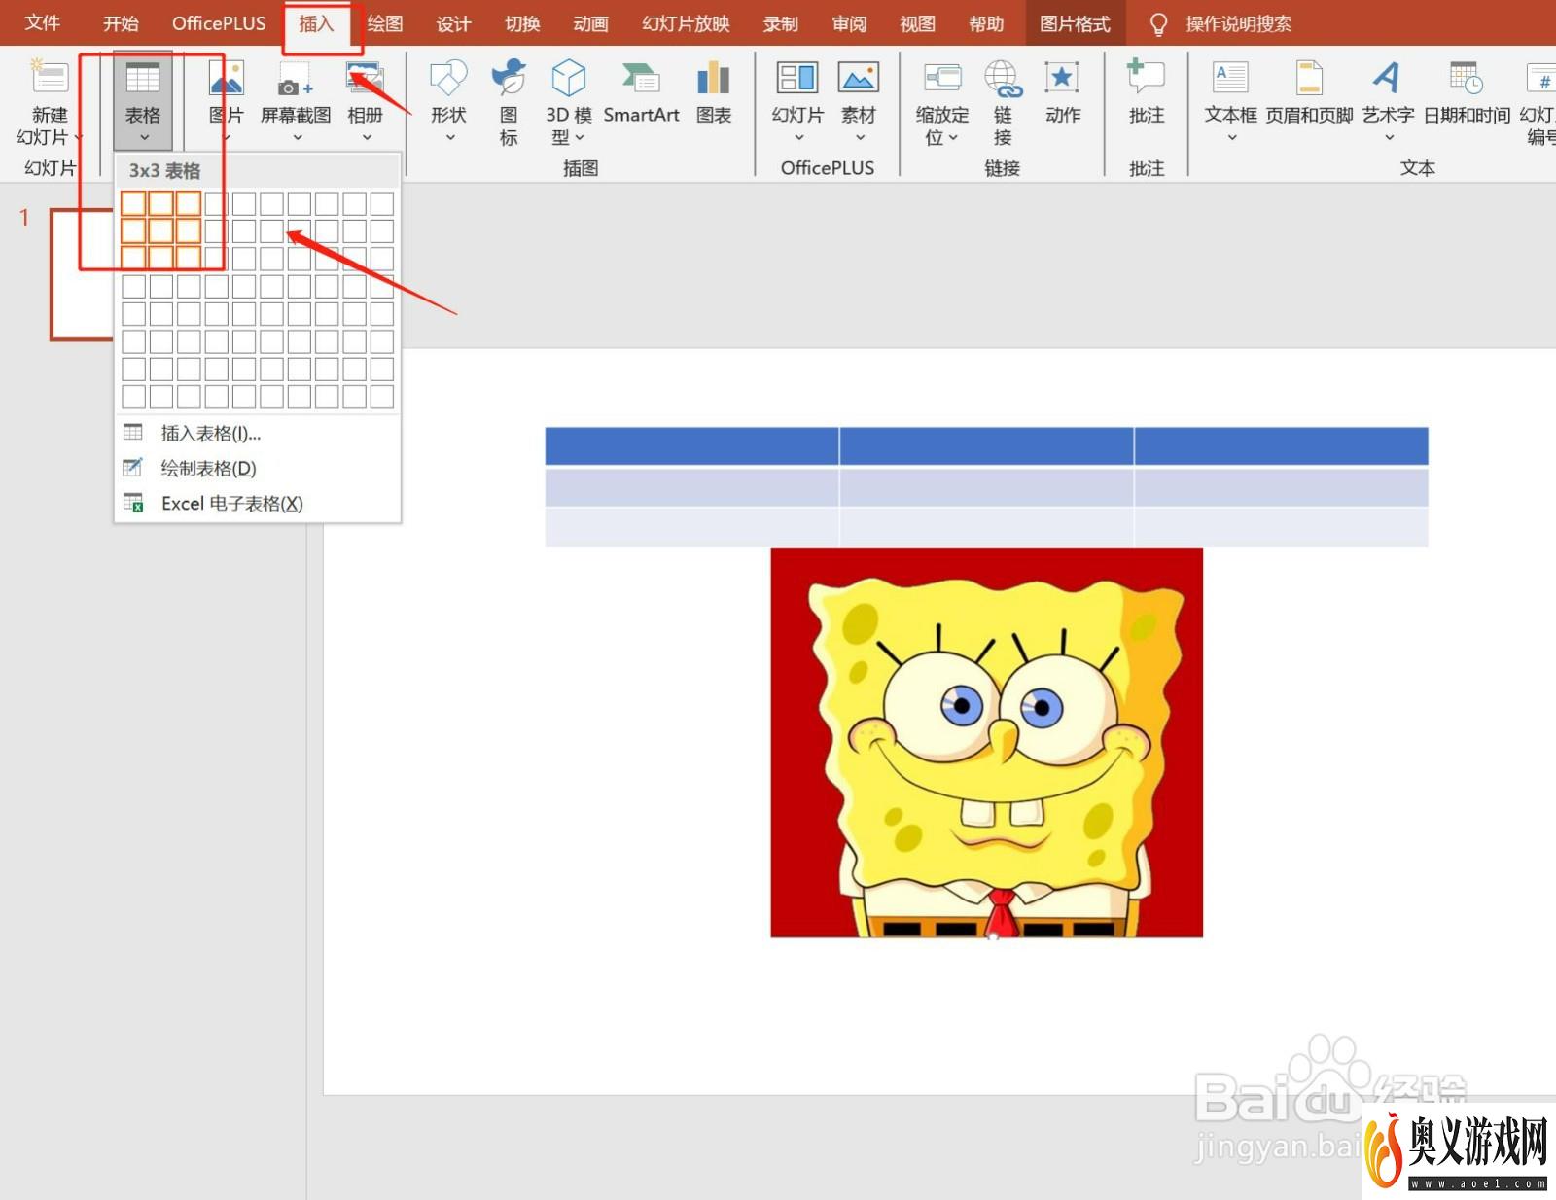Screen dimensions: 1556x1200
Task: Switch to the Slide Show (幻灯片放映) tab
Action: pos(686,23)
